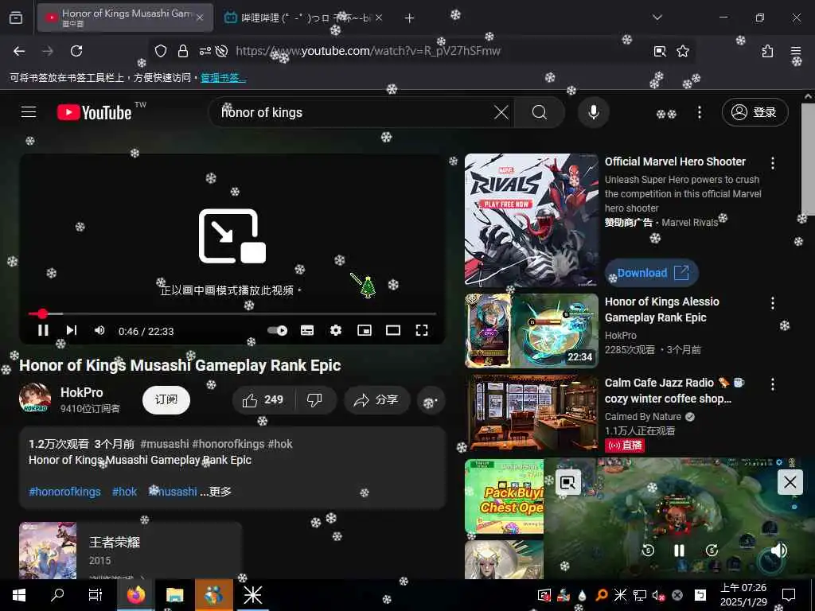Open Windows notification center
This screenshot has width=815, height=611.
[x=789, y=595]
